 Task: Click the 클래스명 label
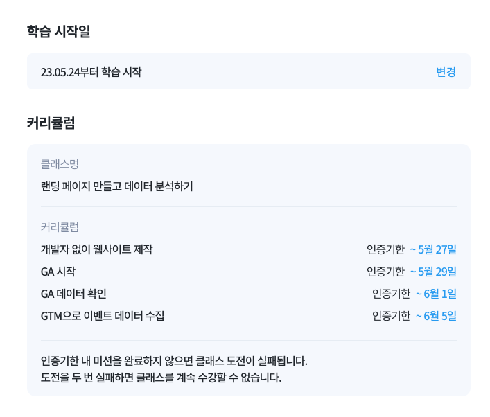(x=60, y=164)
